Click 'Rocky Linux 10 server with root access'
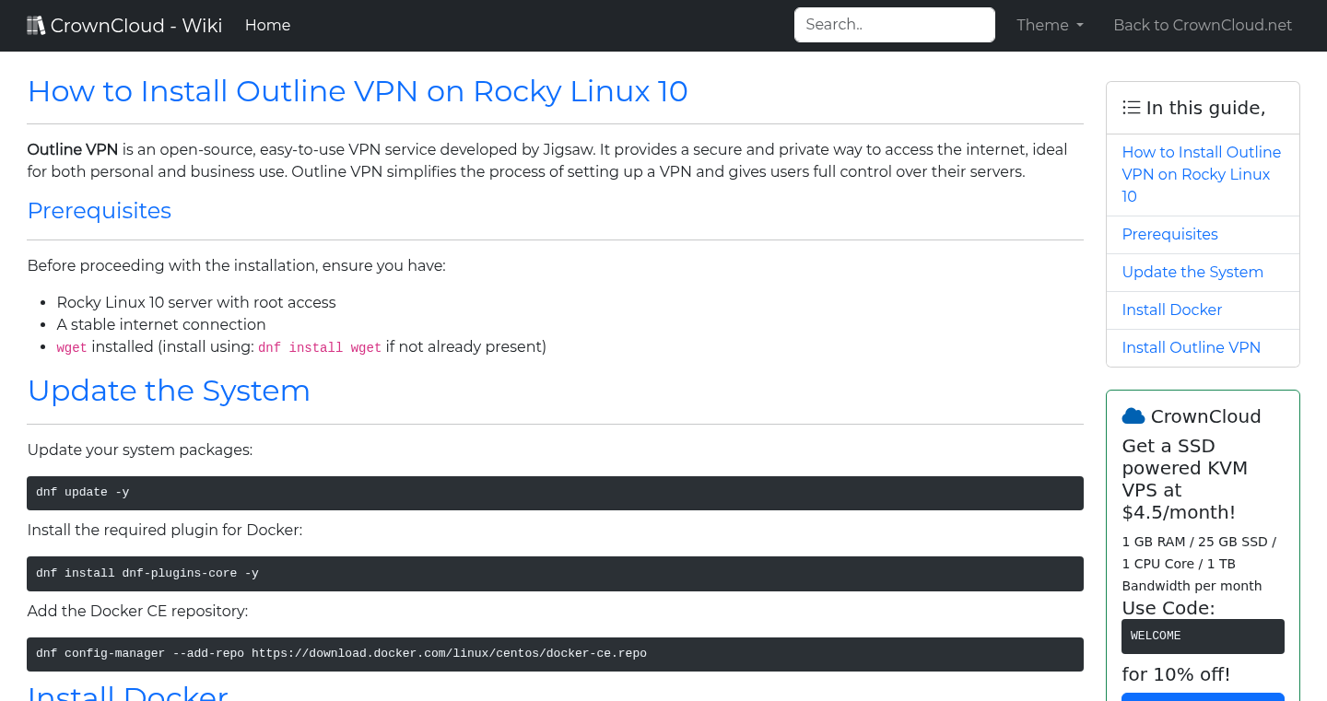Image resolution: width=1327 pixels, height=701 pixels. point(196,302)
